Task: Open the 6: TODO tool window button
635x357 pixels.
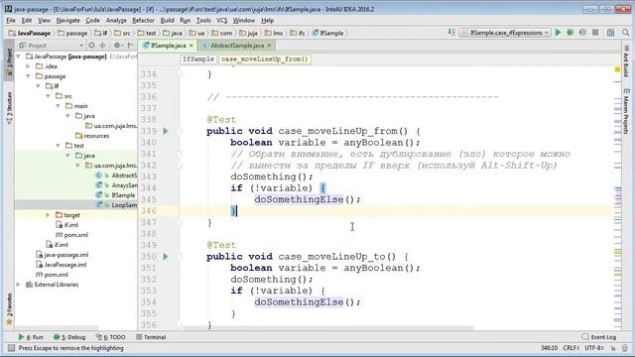Action: (x=110, y=337)
